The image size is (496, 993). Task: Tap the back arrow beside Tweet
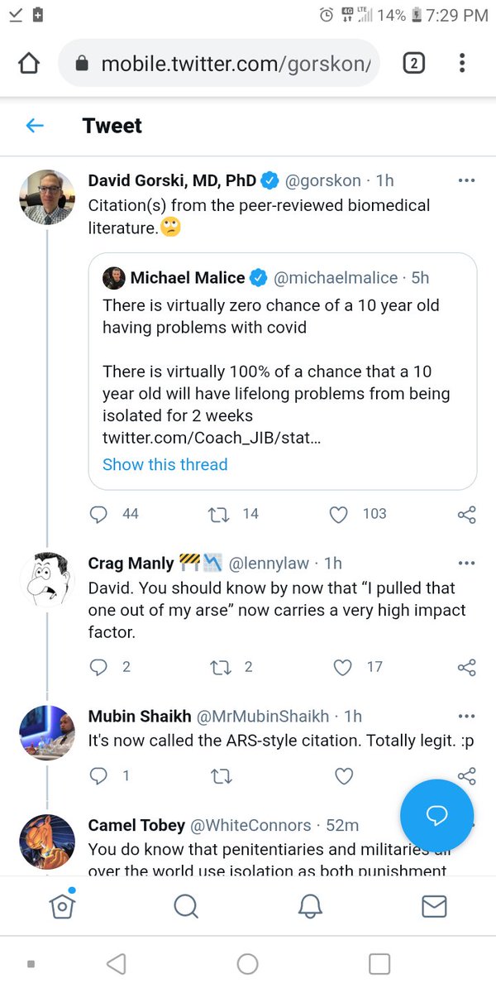(x=34, y=126)
